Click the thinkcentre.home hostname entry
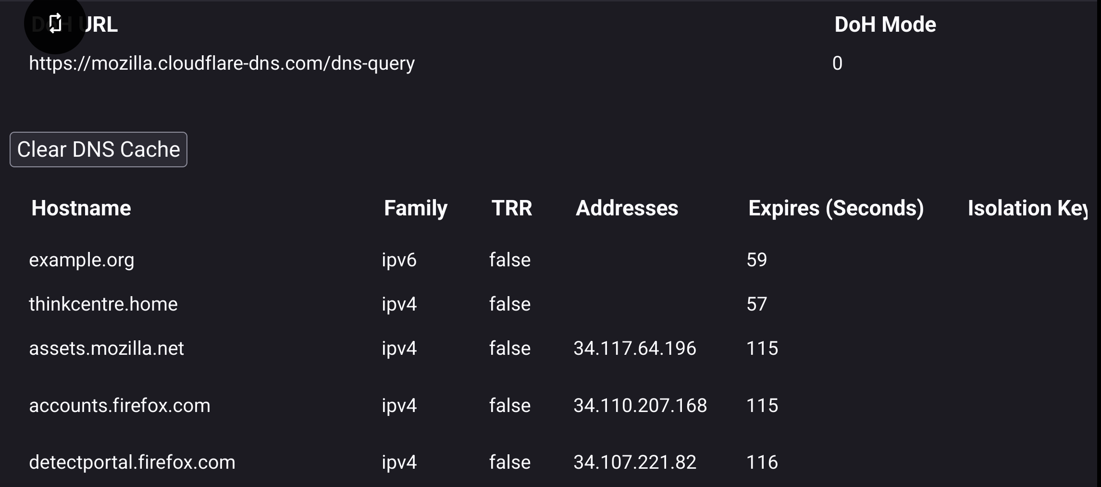 coord(103,304)
